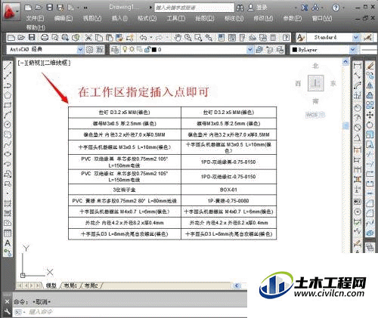This screenshot has width=378, height=318.
Task: Click the workspace settings gear icon
Action: pos(89,50)
